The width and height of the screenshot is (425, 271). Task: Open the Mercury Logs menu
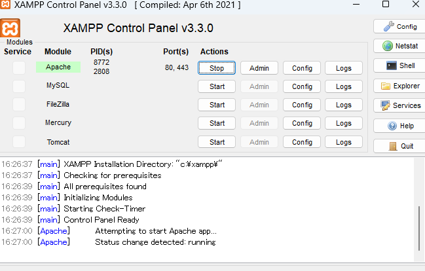[344, 123]
